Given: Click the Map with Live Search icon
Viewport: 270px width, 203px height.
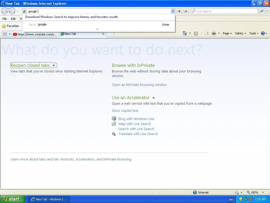Looking at the screenshot, I should 114,124.
